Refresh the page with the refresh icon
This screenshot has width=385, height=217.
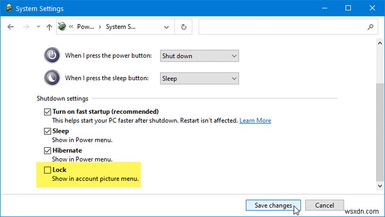184,27
